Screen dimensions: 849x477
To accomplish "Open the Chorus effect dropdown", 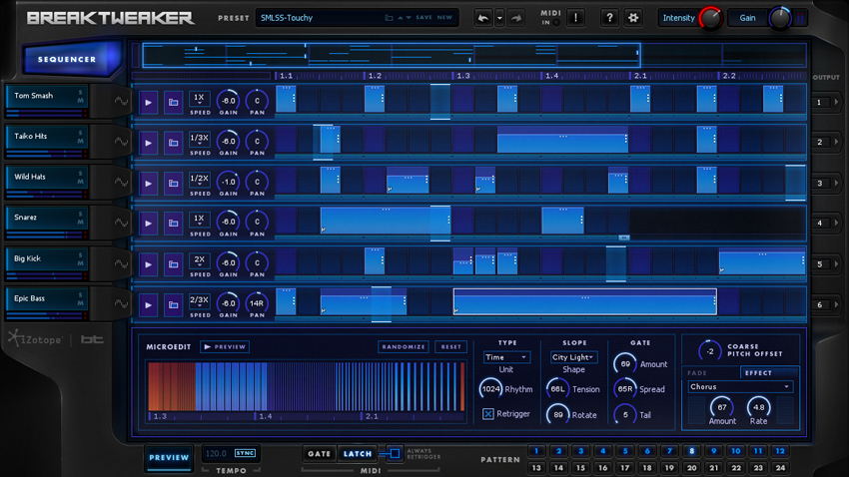I will [740, 386].
